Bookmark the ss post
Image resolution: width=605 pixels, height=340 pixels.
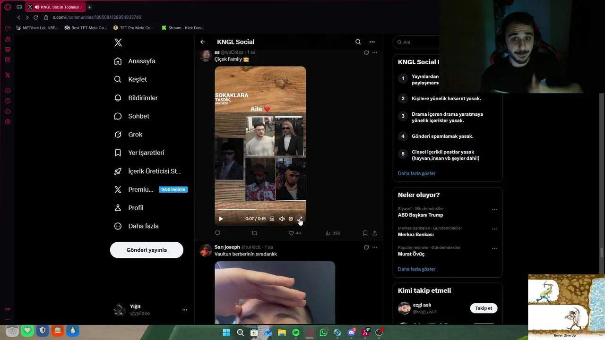(x=365, y=233)
